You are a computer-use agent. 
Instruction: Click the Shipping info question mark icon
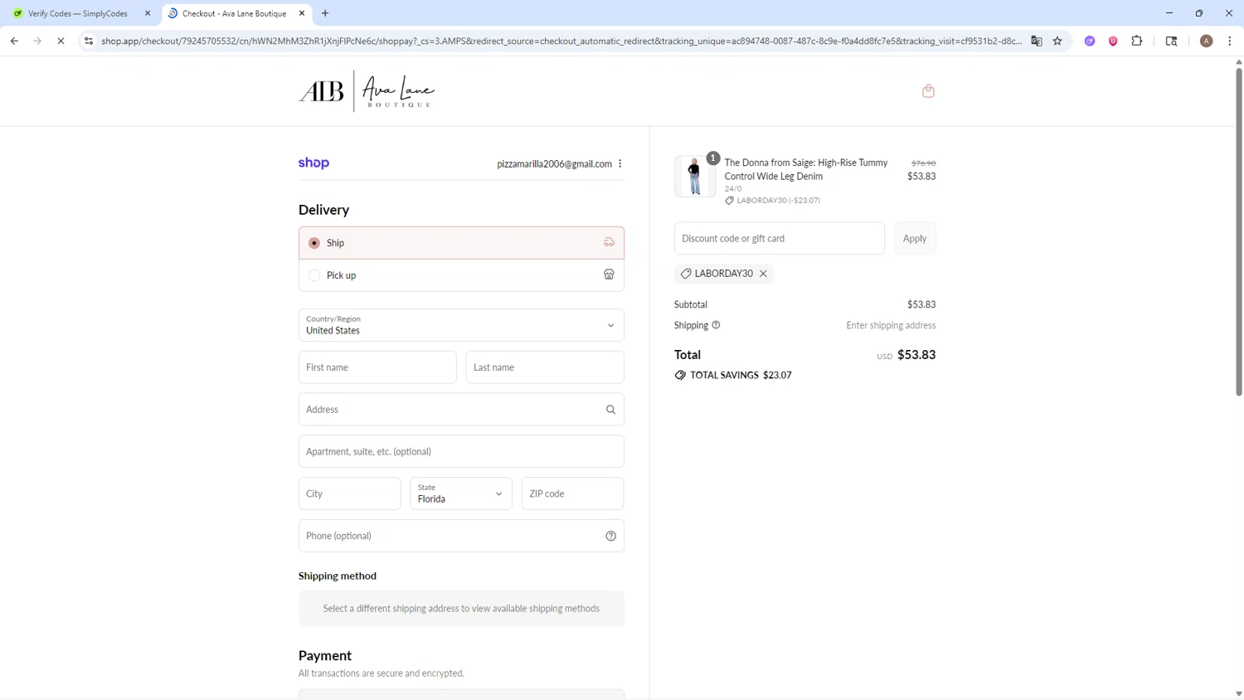coord(716,325)
